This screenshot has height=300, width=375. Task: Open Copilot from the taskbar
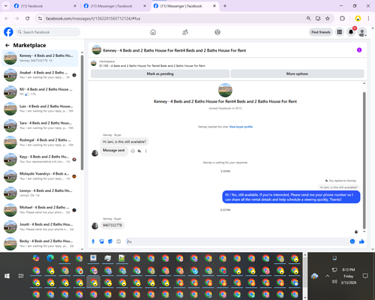pos(36,258)
